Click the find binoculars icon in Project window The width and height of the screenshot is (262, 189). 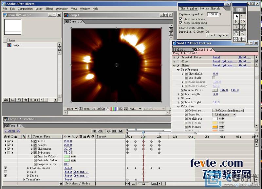coord(6,100)
